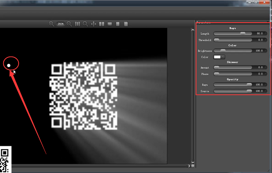
Task: Click the horizontal split view icon
Action: [x=117, y=24]
